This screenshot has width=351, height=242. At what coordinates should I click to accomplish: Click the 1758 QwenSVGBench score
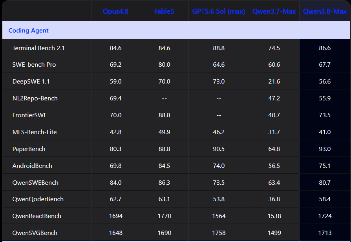pyautogui.click(x=219, y=233)
